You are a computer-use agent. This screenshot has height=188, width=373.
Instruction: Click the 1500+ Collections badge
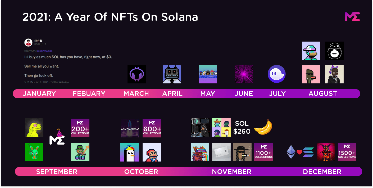347,152
